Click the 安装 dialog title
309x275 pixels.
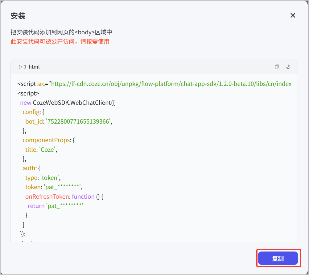point(18,16)
